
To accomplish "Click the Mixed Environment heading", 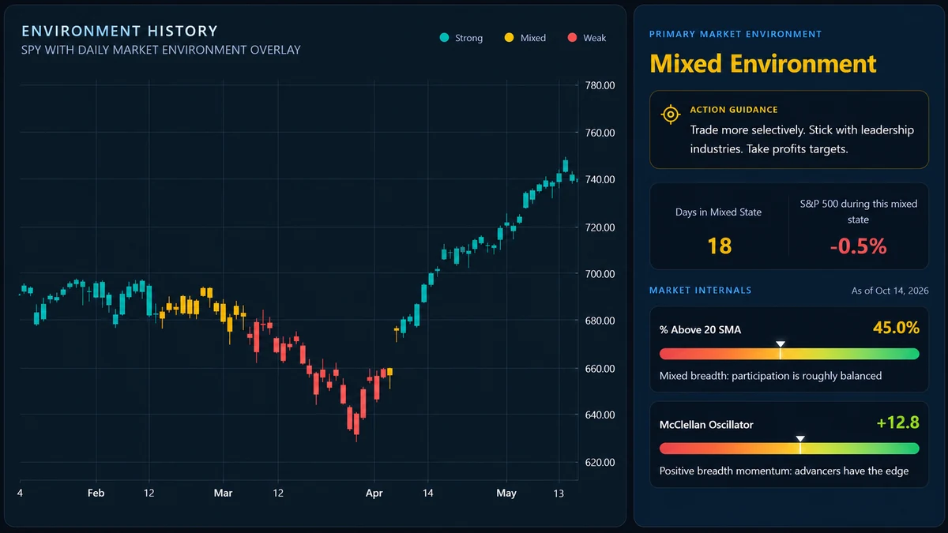I will coord(763,63).
